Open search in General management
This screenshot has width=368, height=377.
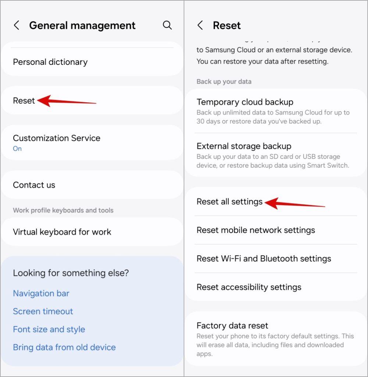pos(167,25)
